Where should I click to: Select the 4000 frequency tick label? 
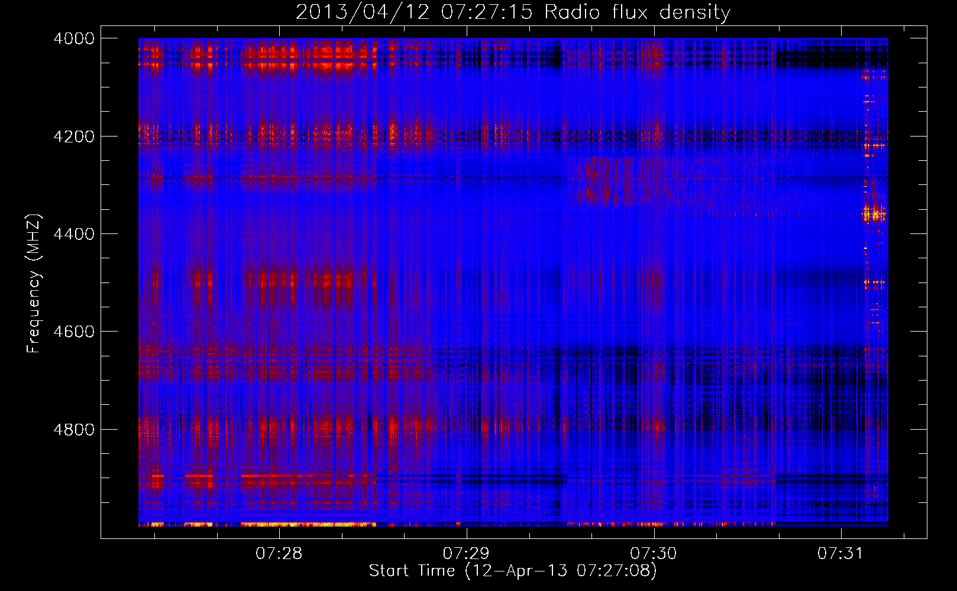[74, 38]
